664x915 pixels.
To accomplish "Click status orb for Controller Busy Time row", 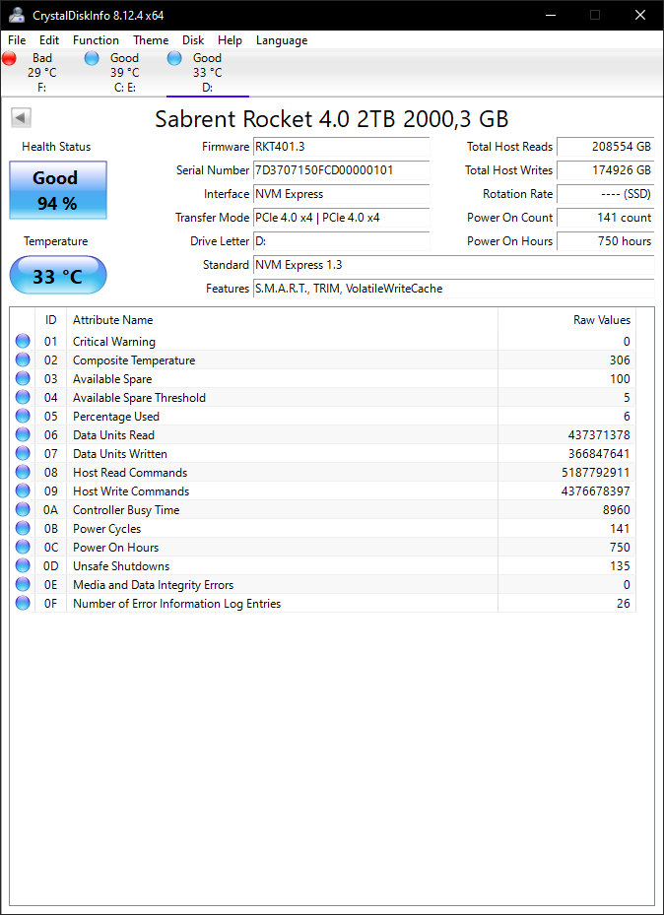I will [x=23, y=509].
